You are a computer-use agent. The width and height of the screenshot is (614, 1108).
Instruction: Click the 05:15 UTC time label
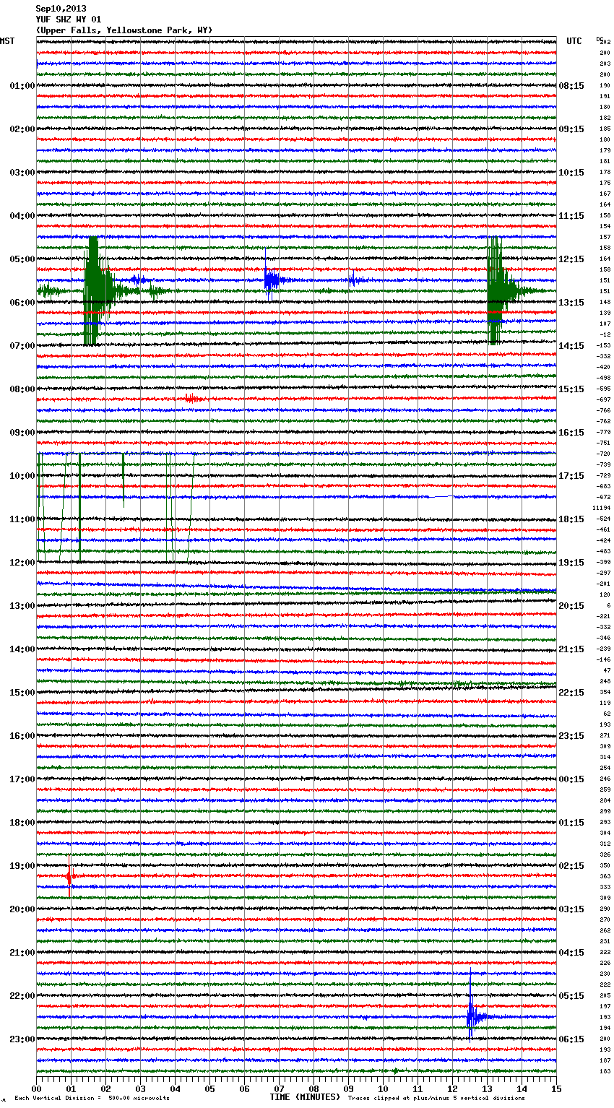[571, 996]
